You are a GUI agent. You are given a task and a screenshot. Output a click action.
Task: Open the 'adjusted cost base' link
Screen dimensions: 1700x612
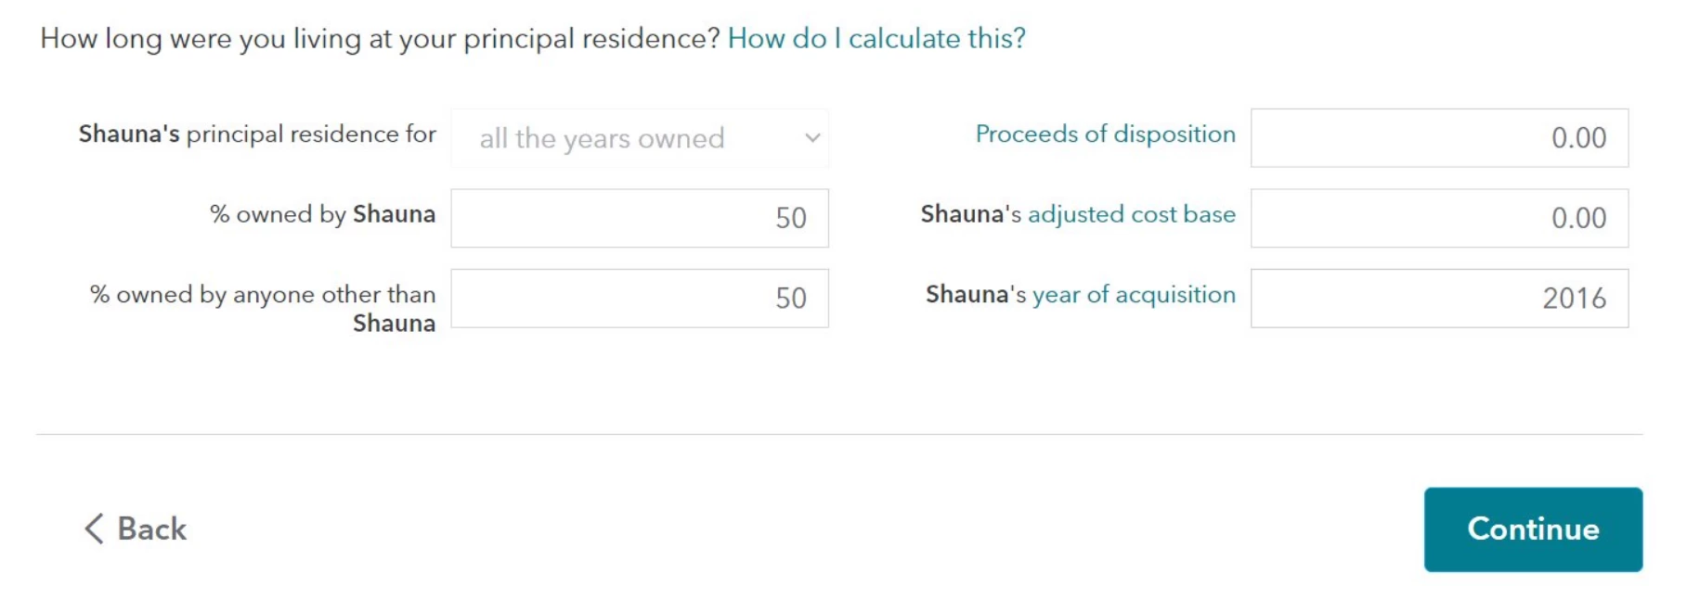point(1131,214)
